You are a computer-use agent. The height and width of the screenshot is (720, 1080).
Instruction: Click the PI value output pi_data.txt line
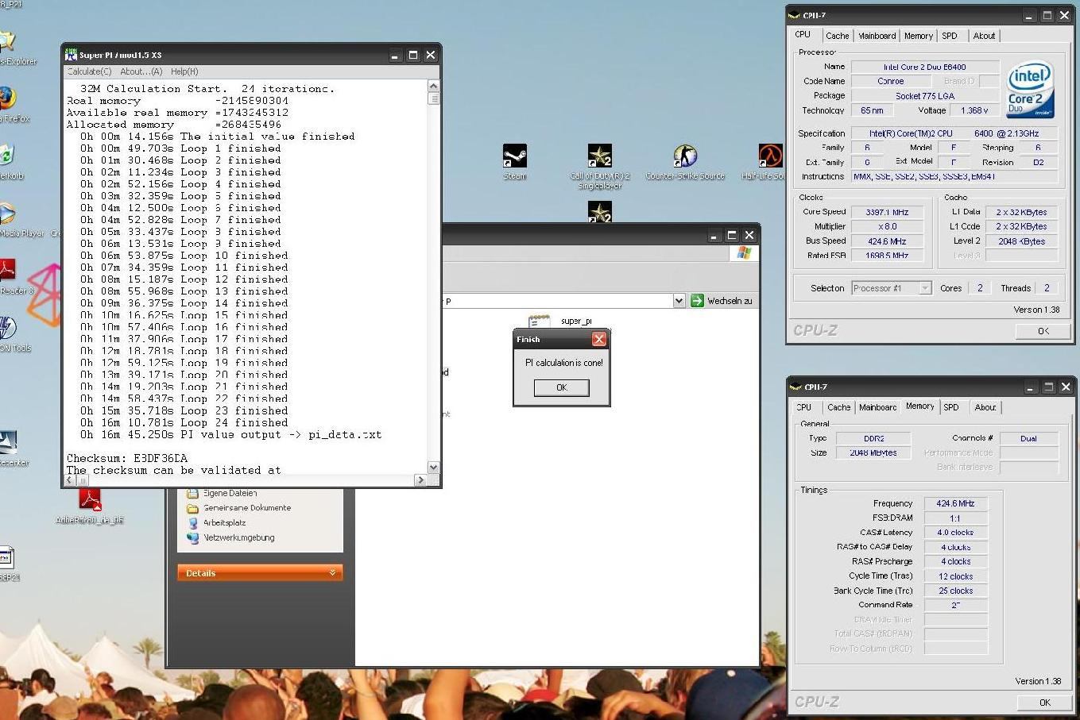click(x=230, y=434)
